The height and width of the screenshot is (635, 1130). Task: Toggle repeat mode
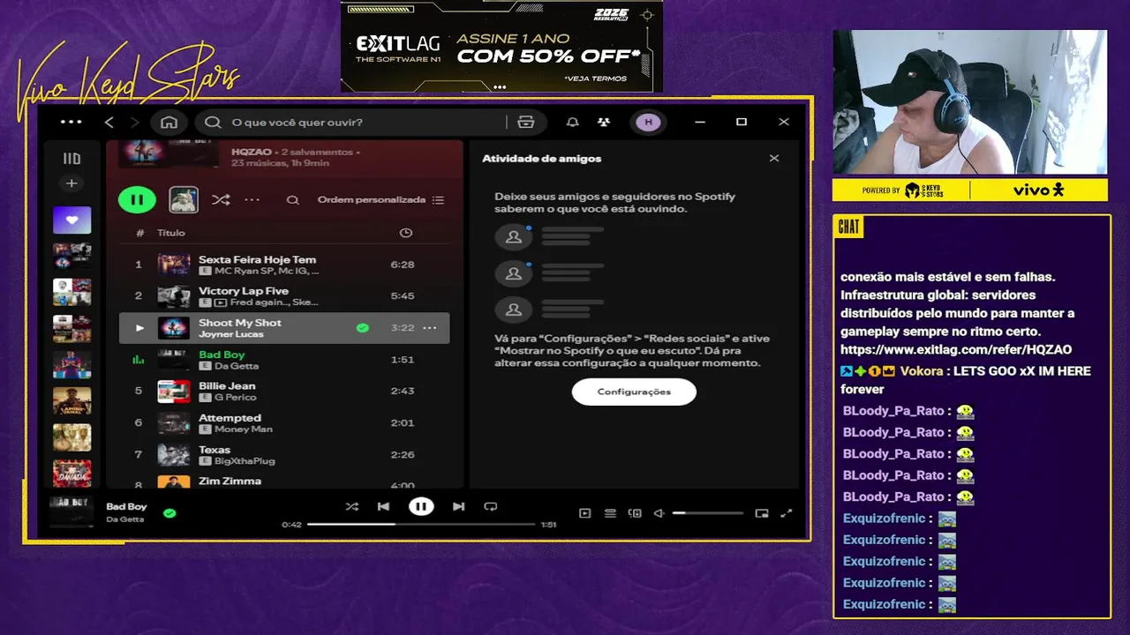click(490, 506)
